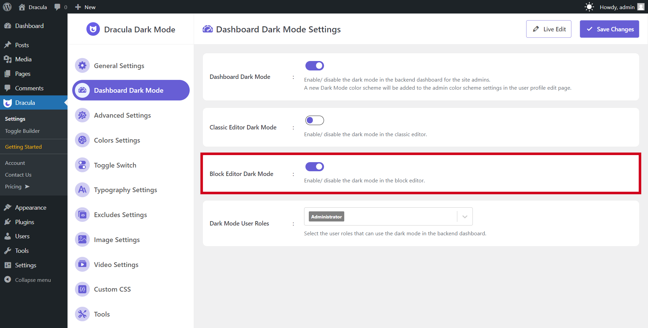Open Toggle Switch settings tab
This screenshot has height=328, width=648.
[x=131, y=165]
